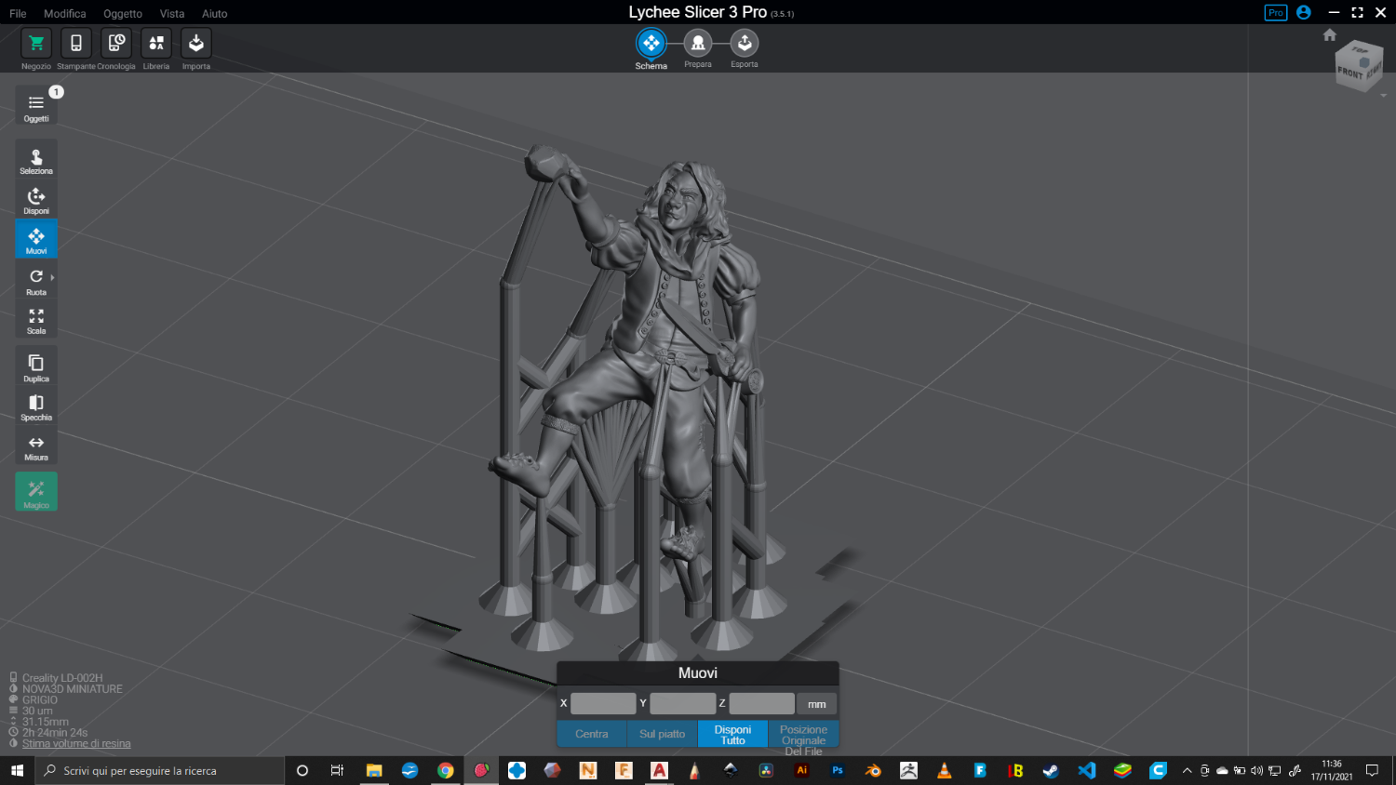Screen dimensions: 1396x785
Task: Select the Ruota rotate tool
Action: (x=36, y=280)
